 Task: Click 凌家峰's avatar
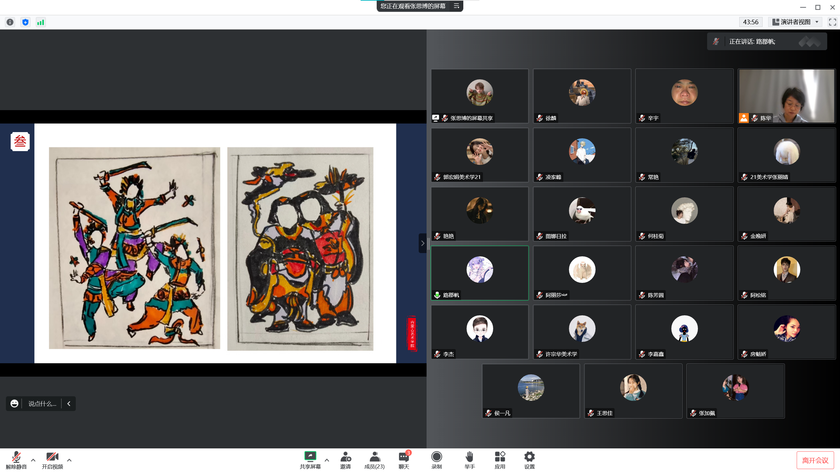coord(582,151)
